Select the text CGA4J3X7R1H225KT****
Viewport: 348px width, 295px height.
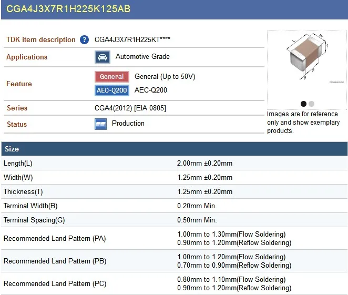132,39
